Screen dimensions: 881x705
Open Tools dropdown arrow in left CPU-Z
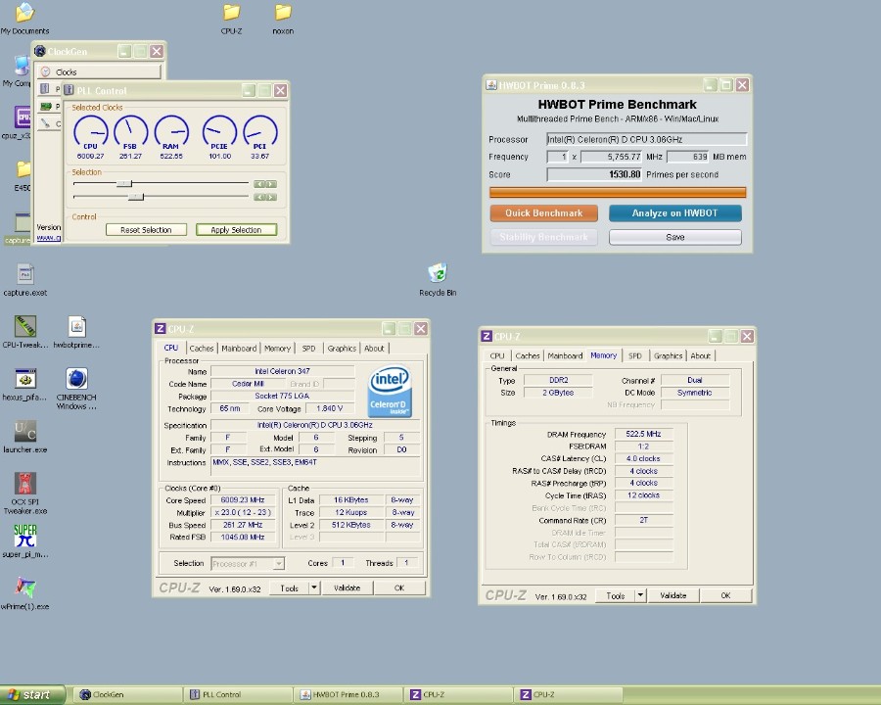(x=314, y=588)
